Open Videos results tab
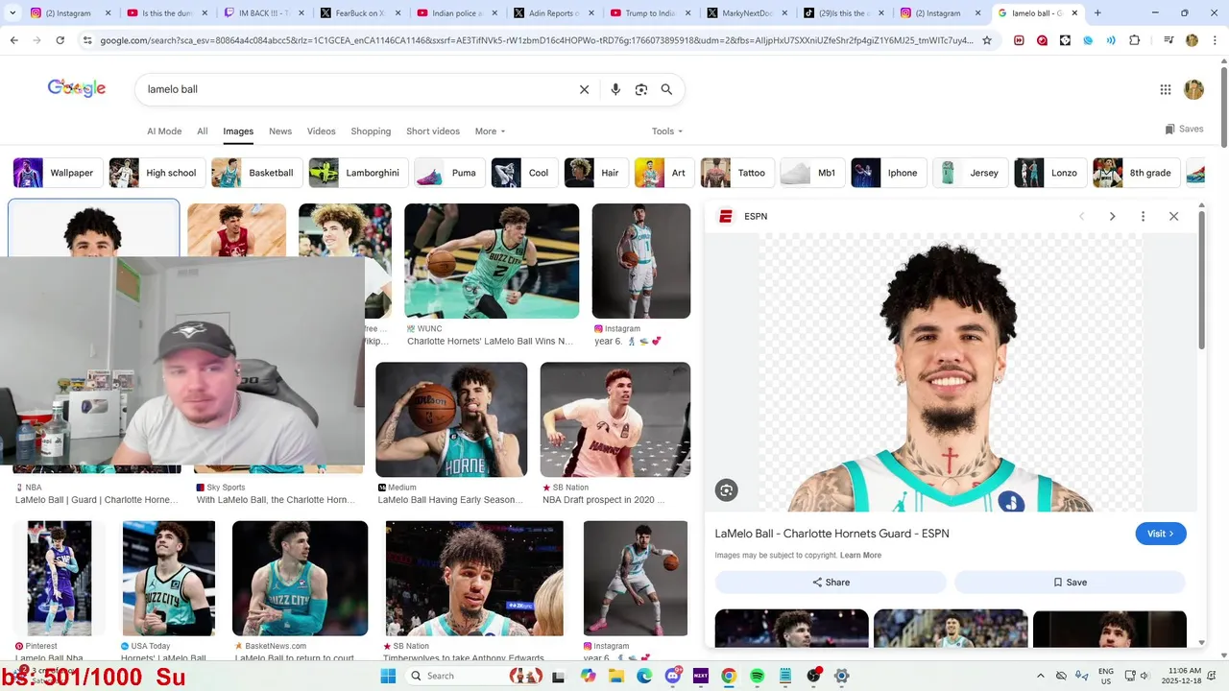Screen dimensions: 1229x691 click(x=322, y=131)
